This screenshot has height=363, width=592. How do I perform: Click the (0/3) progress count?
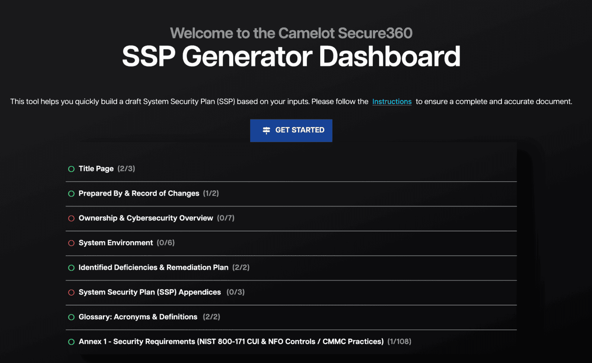(x=235, y=292)
